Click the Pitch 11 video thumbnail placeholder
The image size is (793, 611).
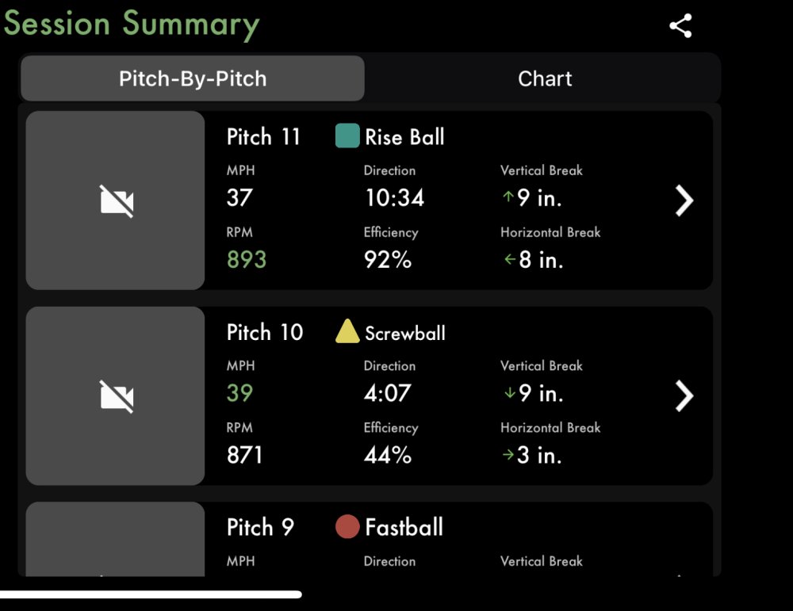(x=114, y=200)
